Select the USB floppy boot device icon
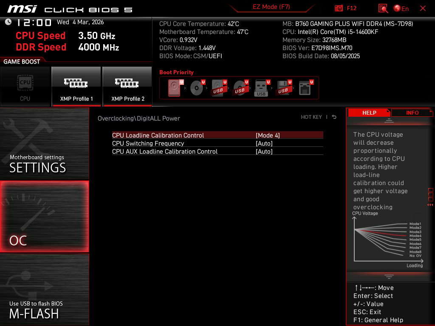This screenshot has width=435, height=326. 284,88
